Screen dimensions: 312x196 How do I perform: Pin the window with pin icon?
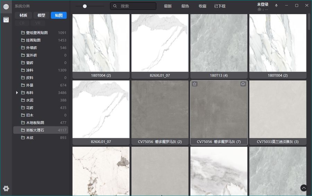[276, 6]
